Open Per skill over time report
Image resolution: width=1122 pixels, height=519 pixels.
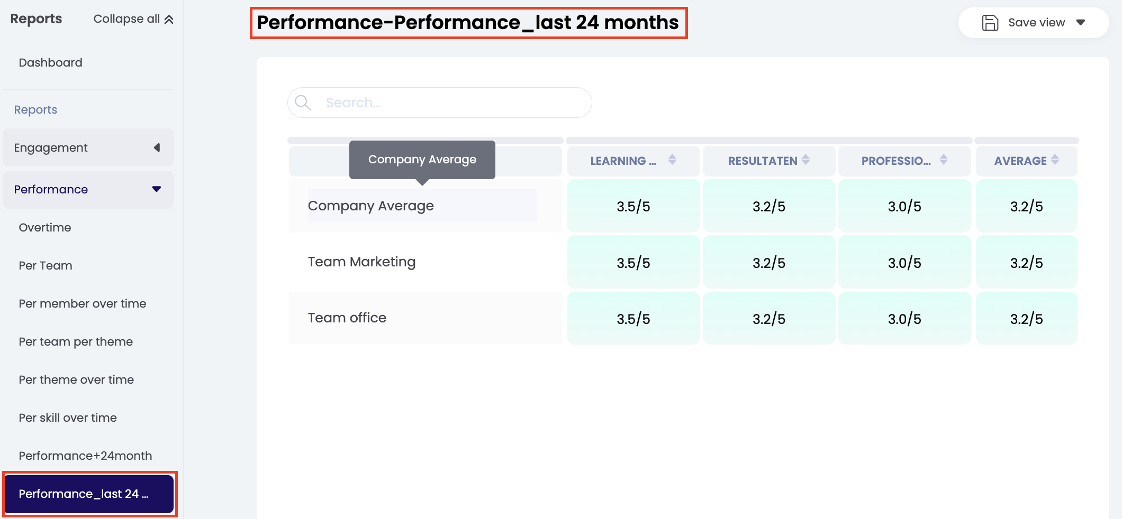(68, 418)
